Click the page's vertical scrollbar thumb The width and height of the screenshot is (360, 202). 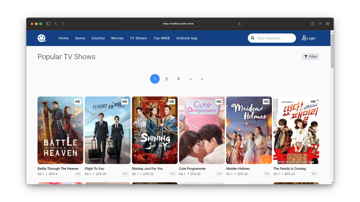point(332,51)
